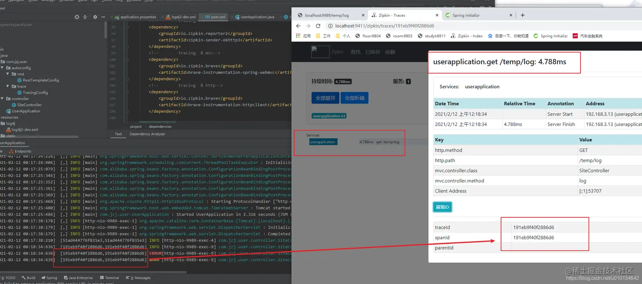Collapse the trace package folder
This screenshot has height=284, width=642.
[8, 86]
